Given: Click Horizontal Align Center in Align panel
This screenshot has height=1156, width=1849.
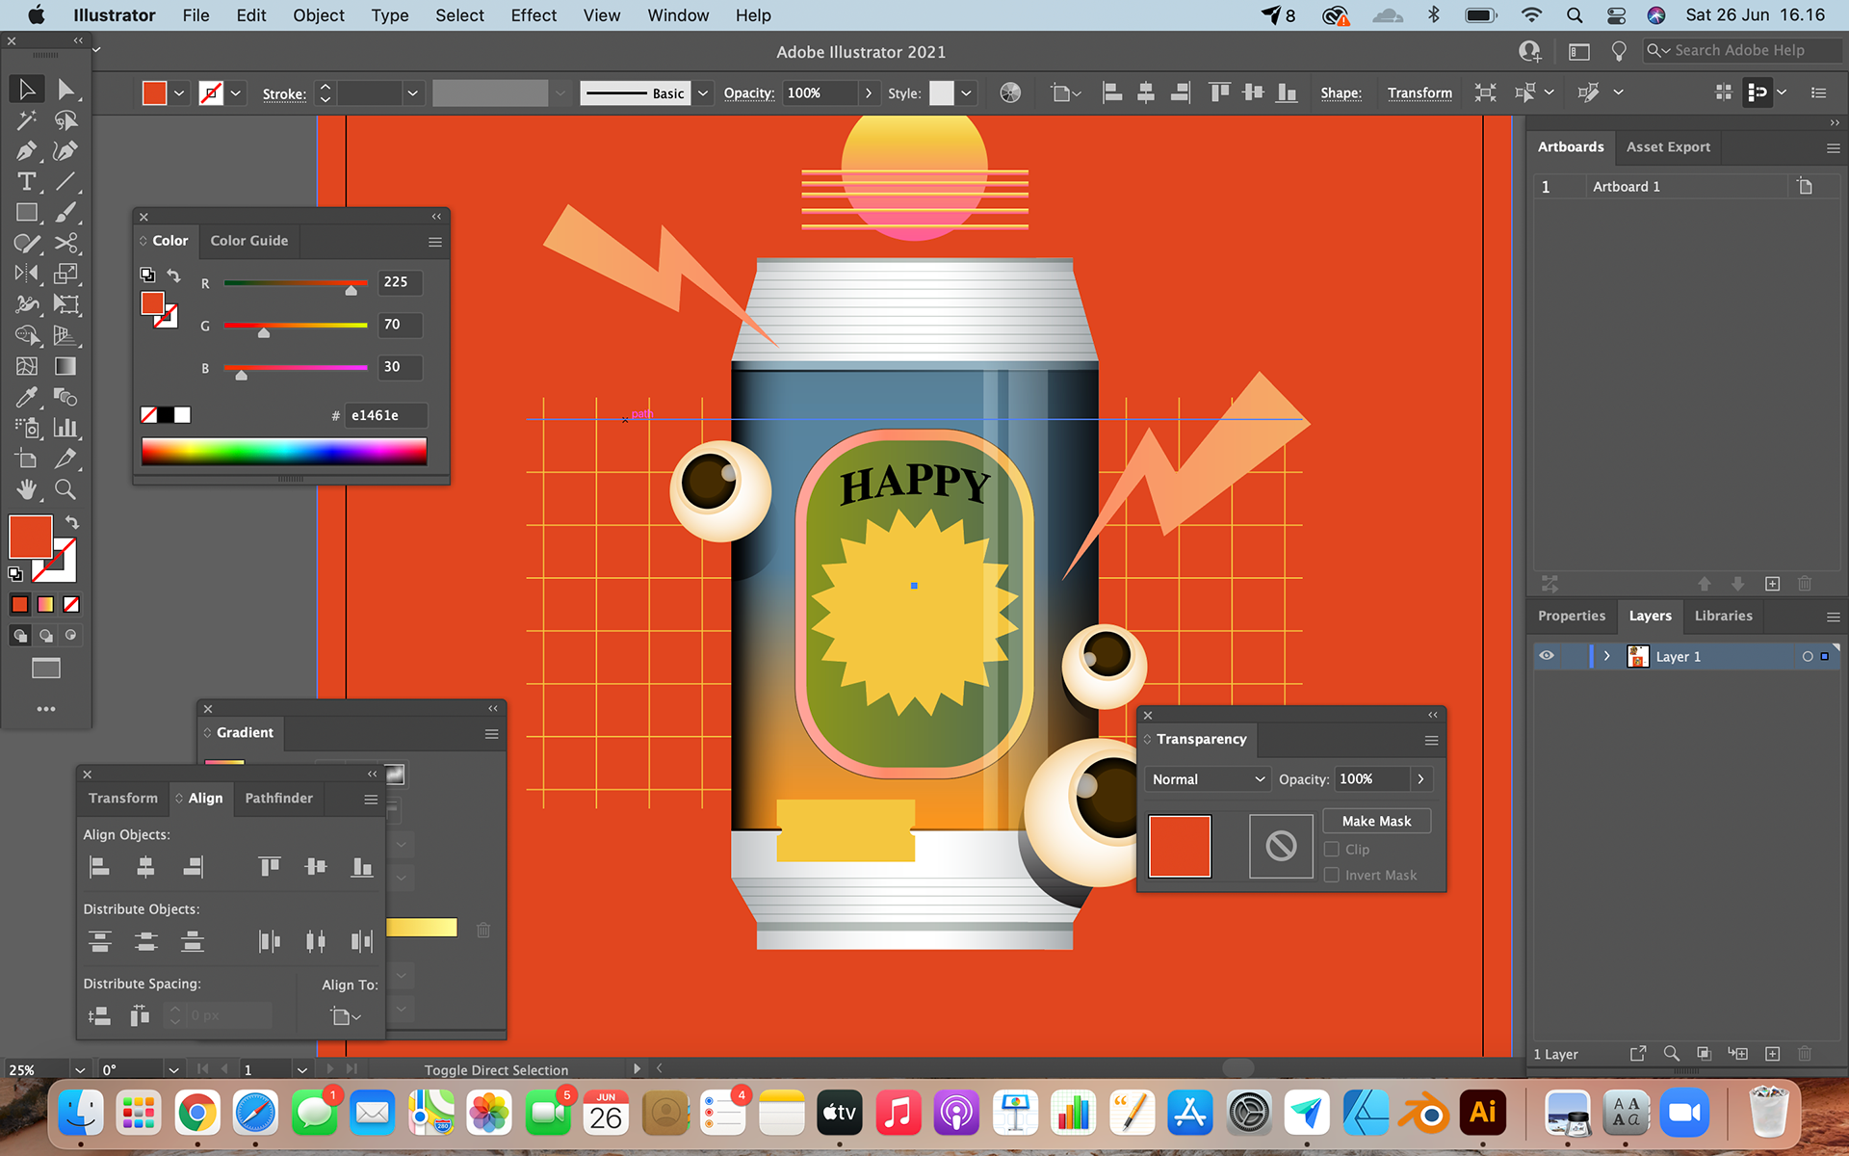Looking at the screenshot, I should [145, 867].
